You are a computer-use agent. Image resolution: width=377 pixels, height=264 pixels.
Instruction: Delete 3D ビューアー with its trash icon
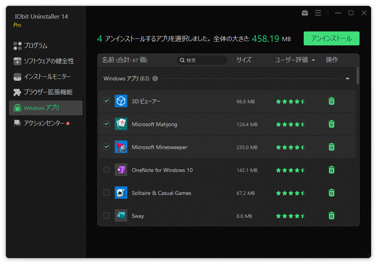(x=331, y=101)
